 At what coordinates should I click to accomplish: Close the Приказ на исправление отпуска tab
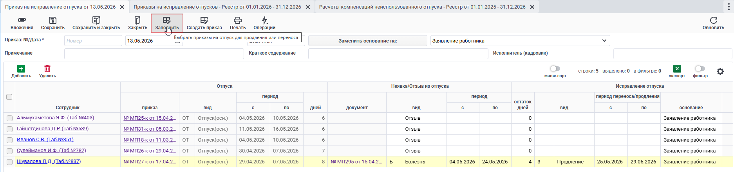[x=122, y=7]
